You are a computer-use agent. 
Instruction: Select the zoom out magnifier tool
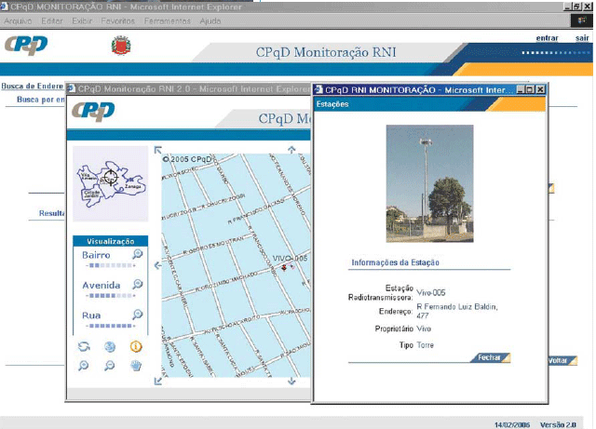[110, 366]
